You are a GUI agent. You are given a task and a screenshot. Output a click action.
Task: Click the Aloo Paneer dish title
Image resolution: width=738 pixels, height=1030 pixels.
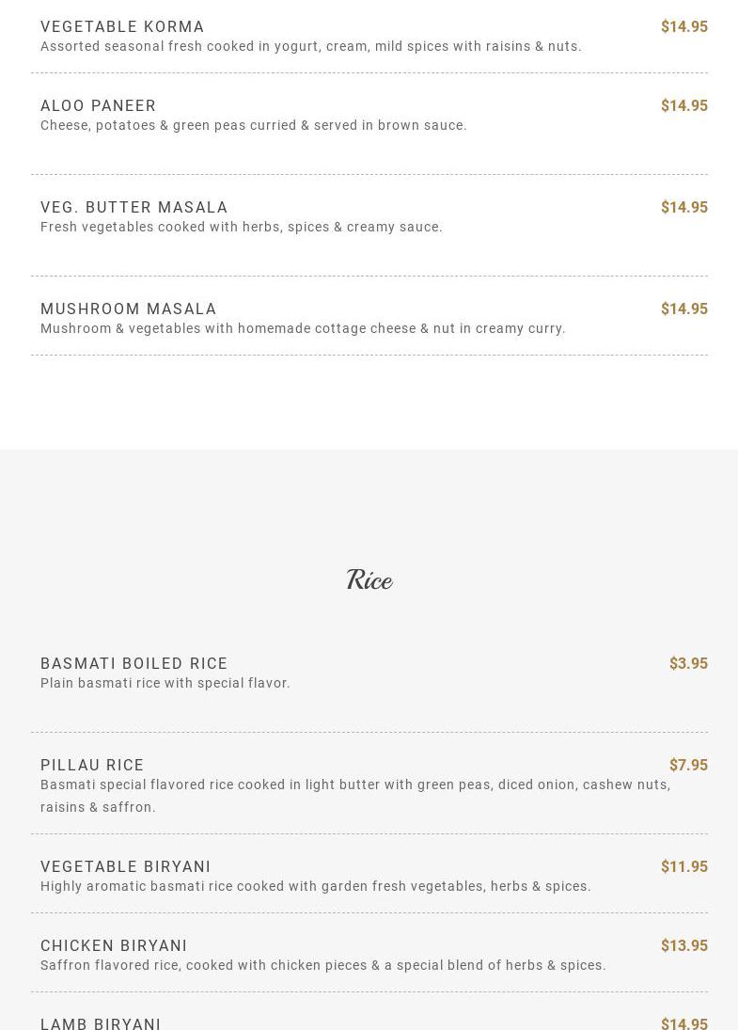99,105
